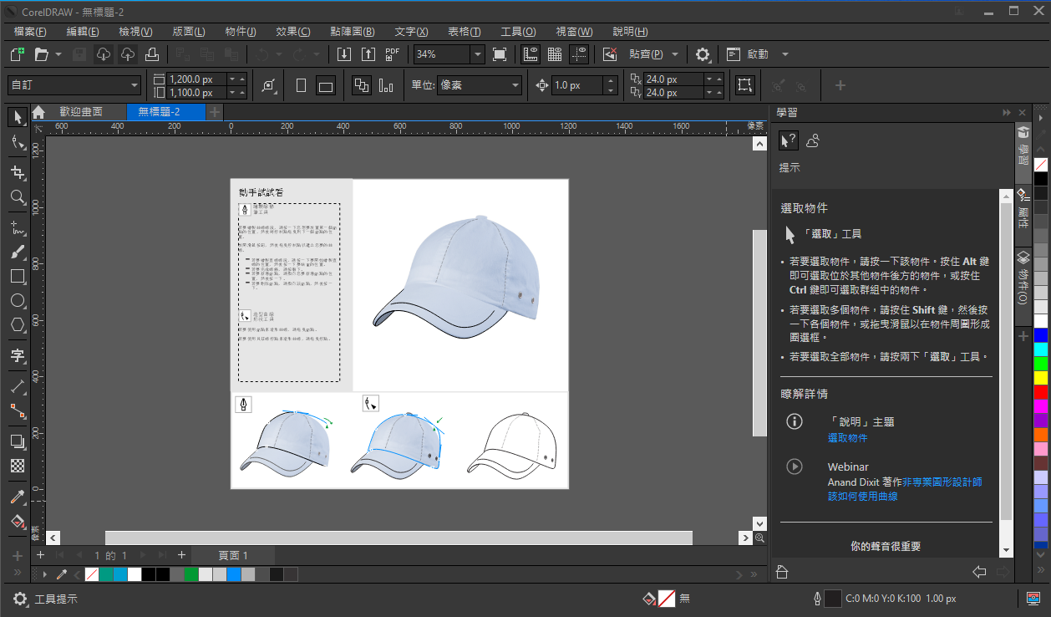Toggle guidelines display

[579, 54]
